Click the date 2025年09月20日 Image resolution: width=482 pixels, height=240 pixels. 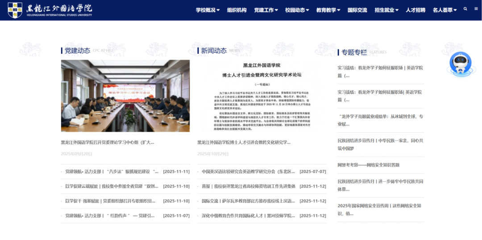pyautogui.click(x=77, y=154)
